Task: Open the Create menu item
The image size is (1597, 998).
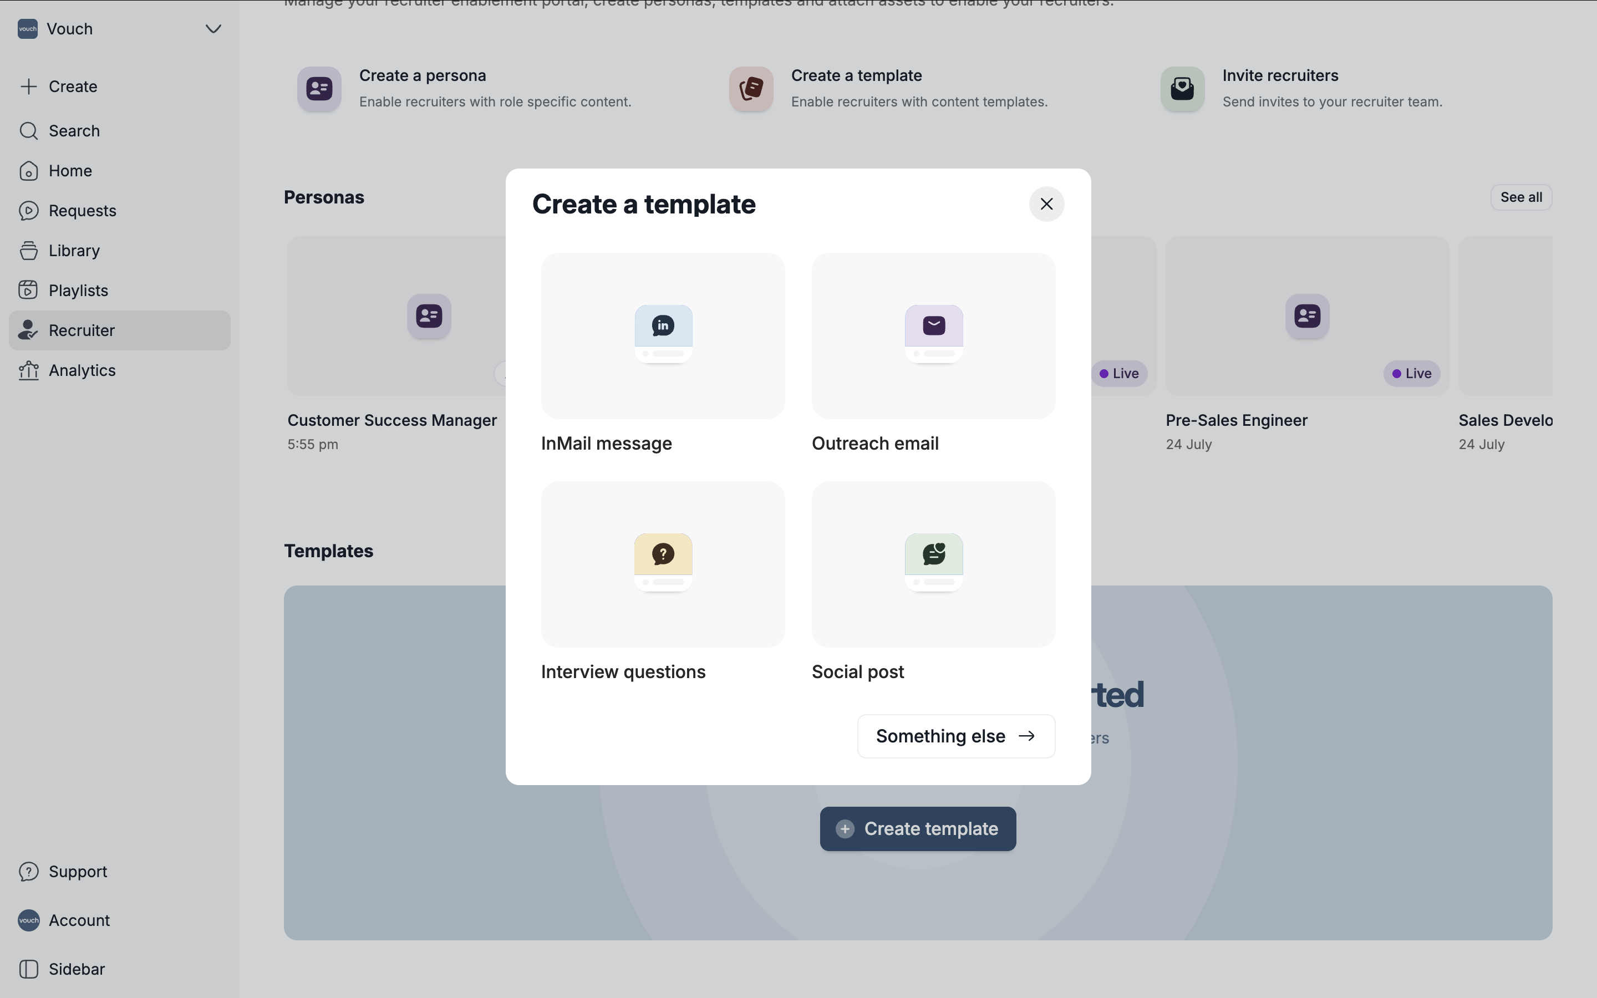Action: click(73, 86)
